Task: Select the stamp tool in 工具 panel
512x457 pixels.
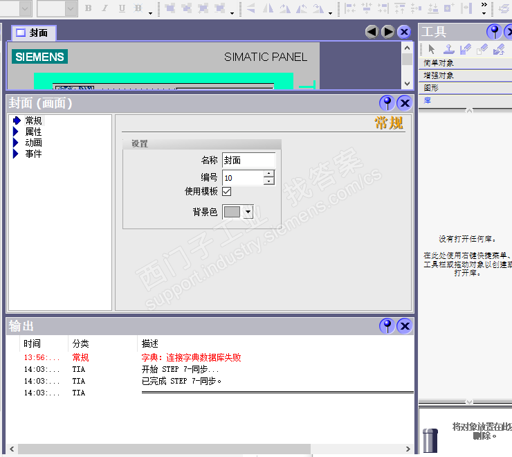Action: (449, 49)
